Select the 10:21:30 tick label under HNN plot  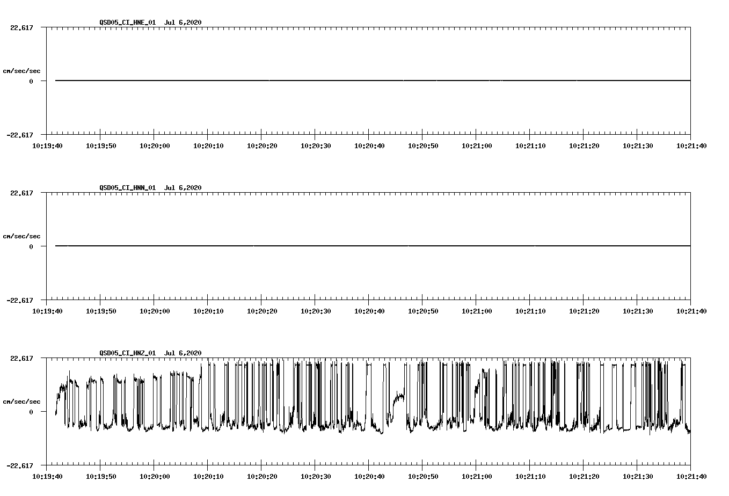click(637, 311)
